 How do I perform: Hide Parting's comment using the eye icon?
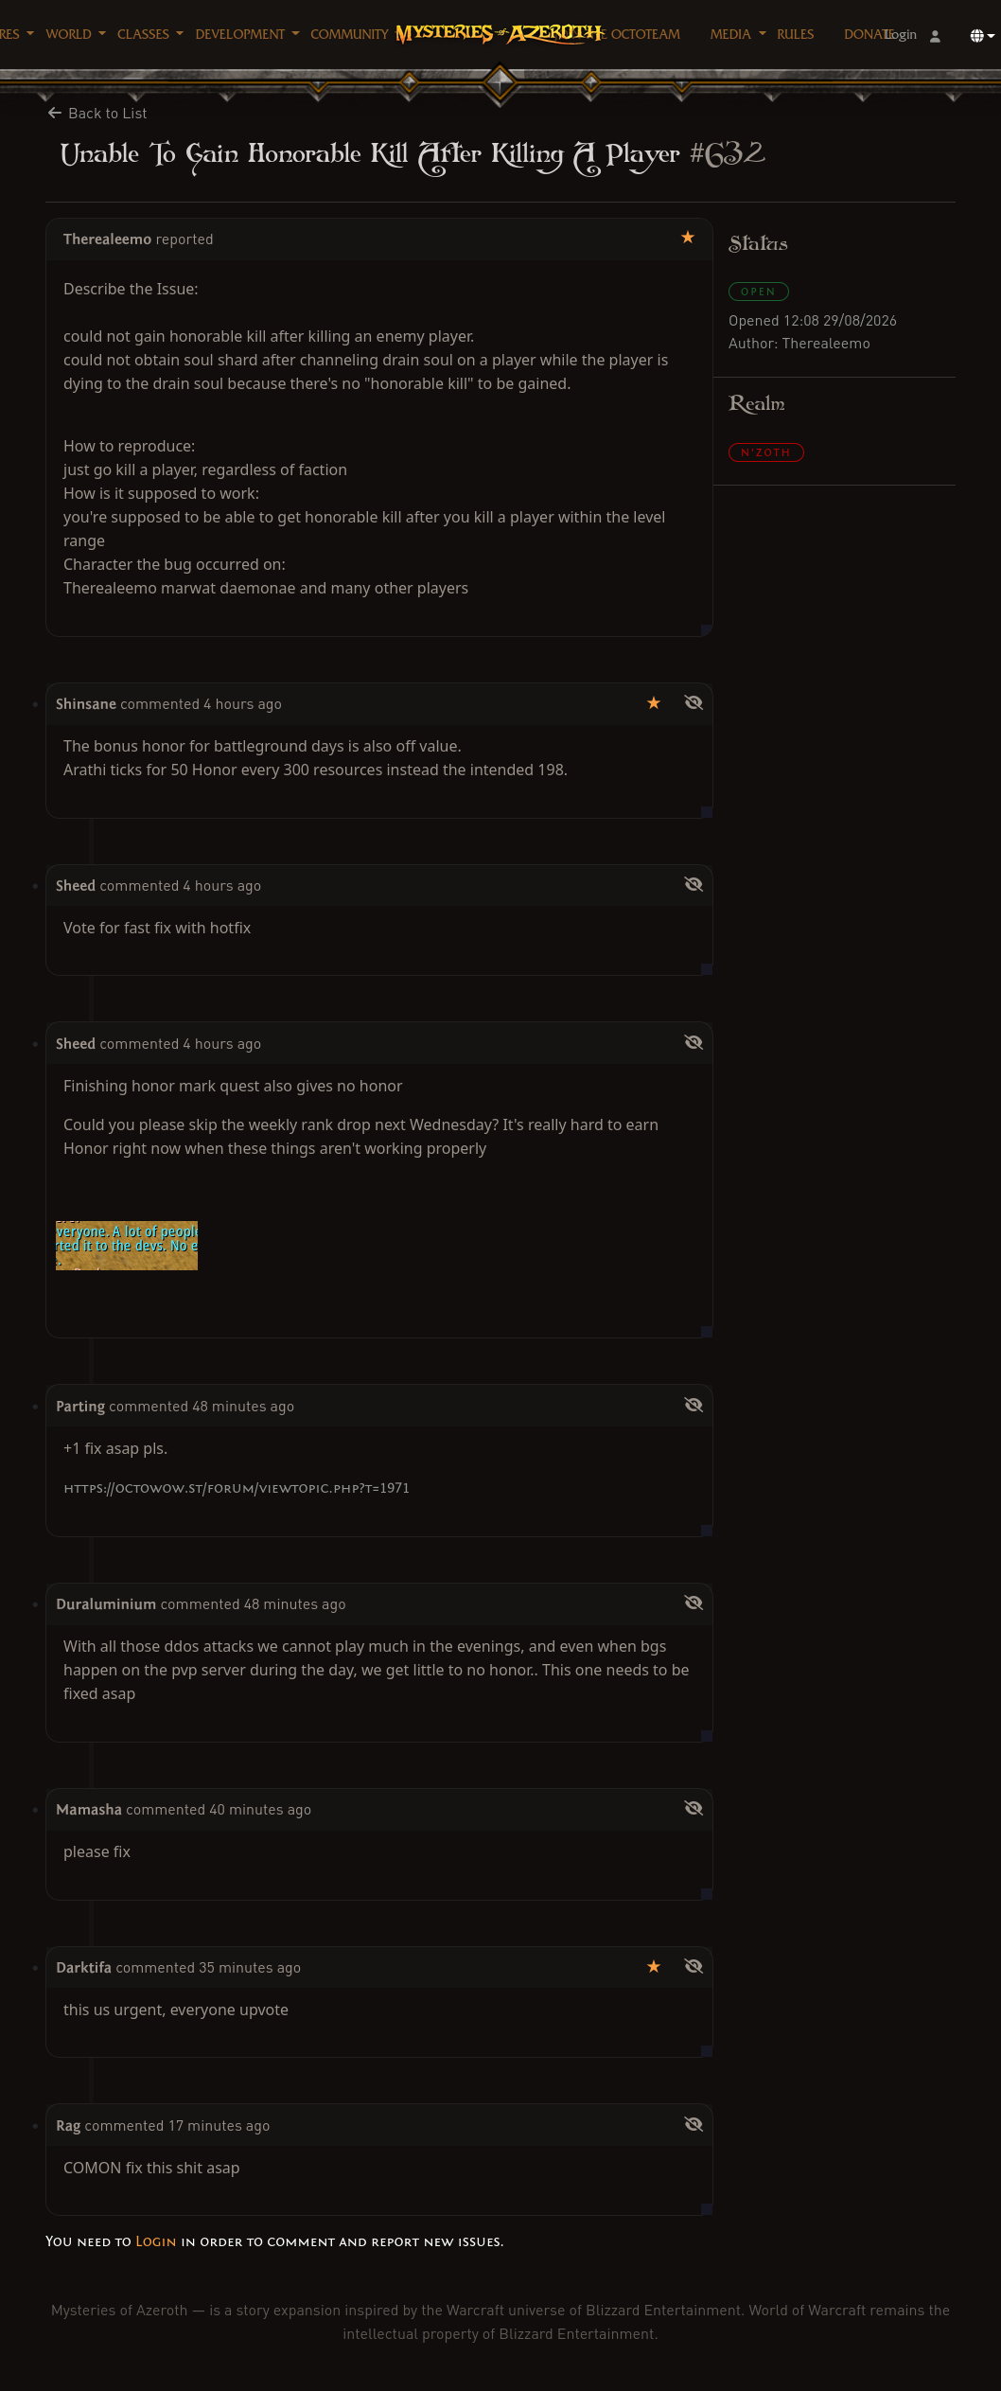coord(694,1405)
